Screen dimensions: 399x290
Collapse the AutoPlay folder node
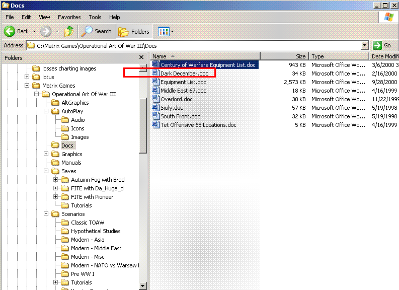coord(46,111)
